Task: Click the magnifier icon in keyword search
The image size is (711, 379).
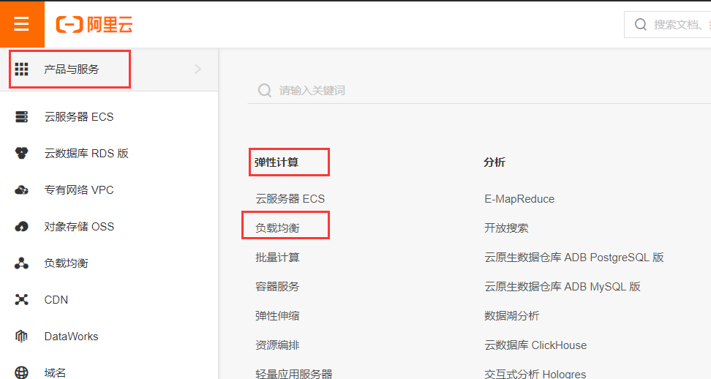Action: click(264, 90)
